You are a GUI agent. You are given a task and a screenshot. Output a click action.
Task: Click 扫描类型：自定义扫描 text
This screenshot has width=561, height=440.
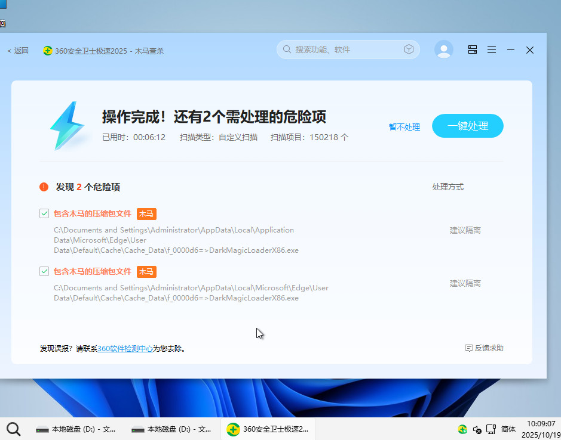click(219, 137)
